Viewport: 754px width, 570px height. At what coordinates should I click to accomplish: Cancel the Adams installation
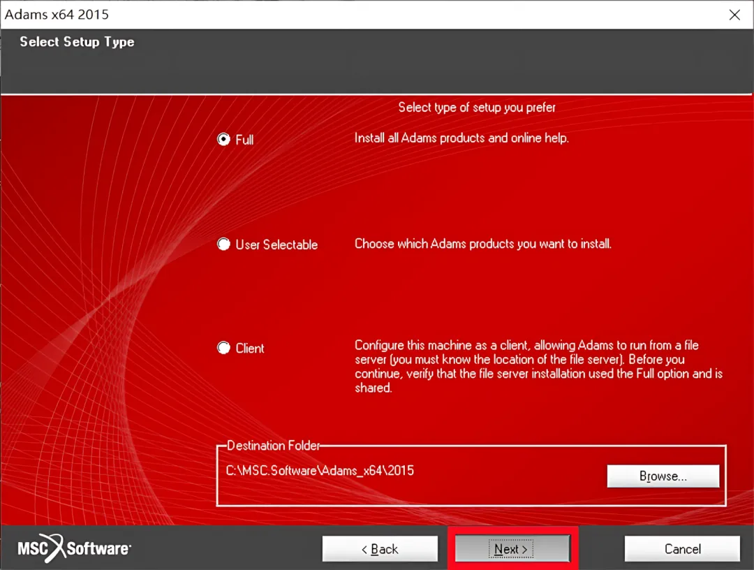pos(682,549)
